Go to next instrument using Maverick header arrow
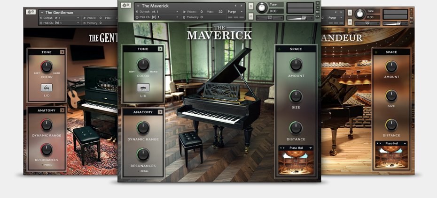 242,6
